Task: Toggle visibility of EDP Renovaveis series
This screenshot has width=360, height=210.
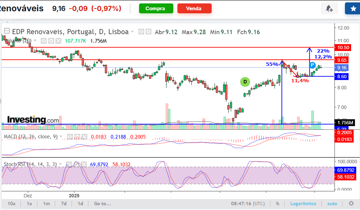Action: 141,32
